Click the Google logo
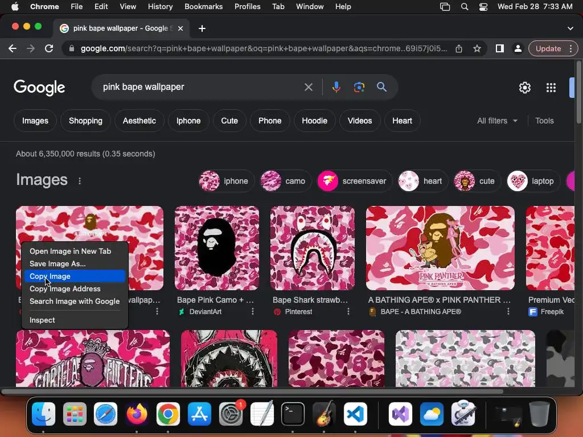Screen dimensions: 583x437 [x=39, y=88]
